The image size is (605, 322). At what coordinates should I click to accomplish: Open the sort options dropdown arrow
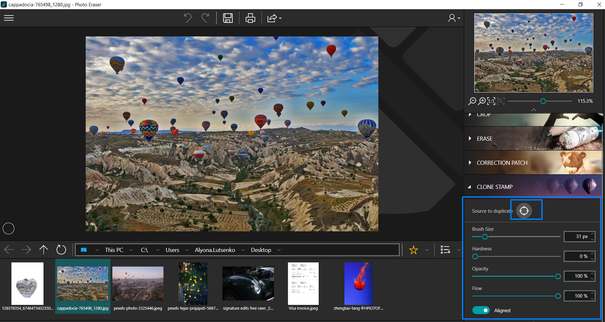point(459,250)
